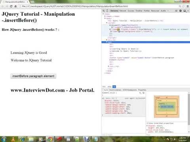Image resolution: width=190 pixels, height=142 pixels.
Task: Open VLC media player from taskbar
Action: [x=13, y=139]
